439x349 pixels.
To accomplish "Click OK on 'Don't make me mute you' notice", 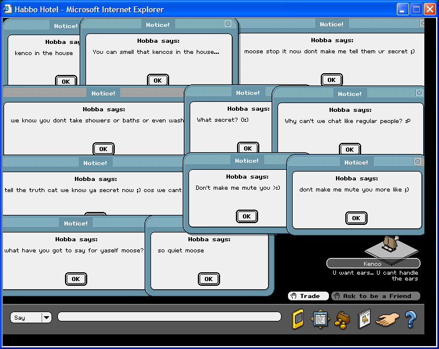I will point(246,216).
